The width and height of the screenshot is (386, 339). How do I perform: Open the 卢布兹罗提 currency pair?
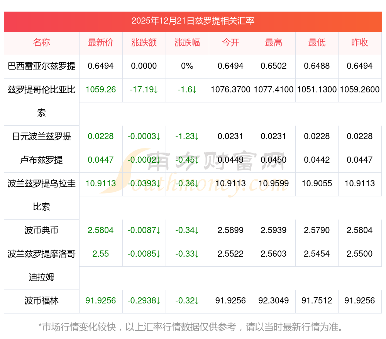pyautogui.click(x=41, y=160)
